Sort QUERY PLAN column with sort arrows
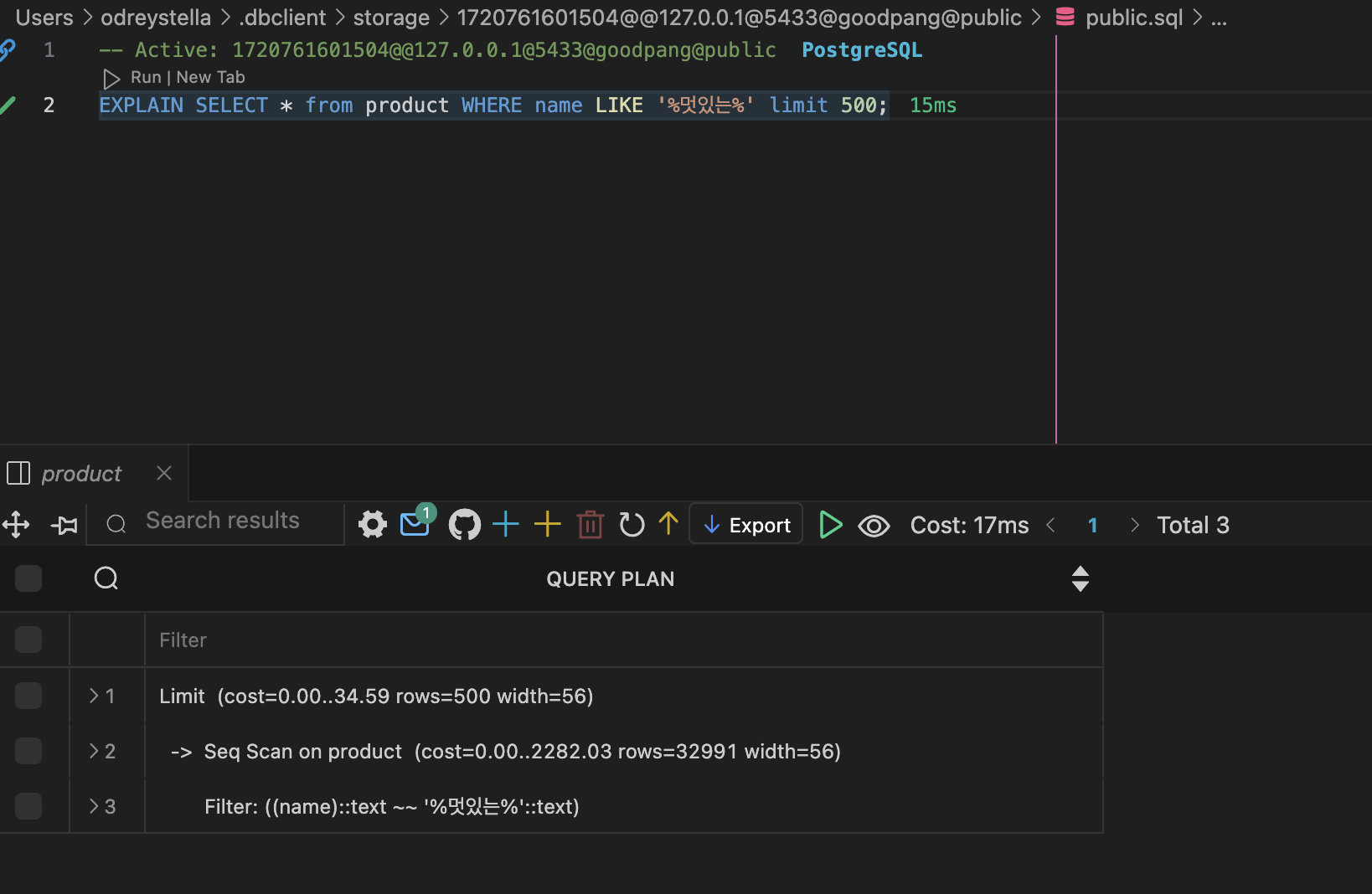The height and width of the screenshot is (894, 1372). point(1081,578)
